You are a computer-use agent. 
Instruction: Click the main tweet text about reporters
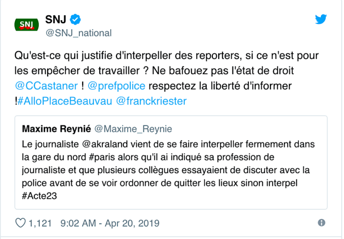pos(167,78)
